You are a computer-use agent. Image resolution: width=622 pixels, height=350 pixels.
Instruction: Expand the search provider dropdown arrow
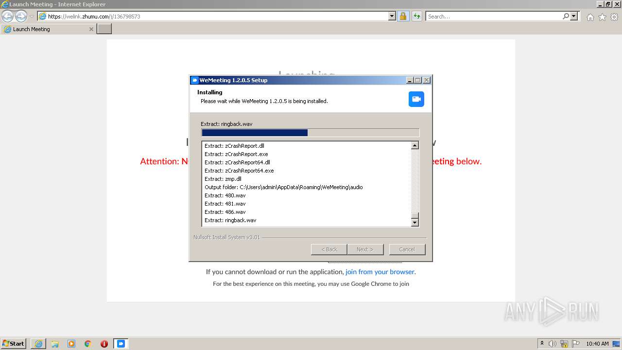tap(574, 16)
